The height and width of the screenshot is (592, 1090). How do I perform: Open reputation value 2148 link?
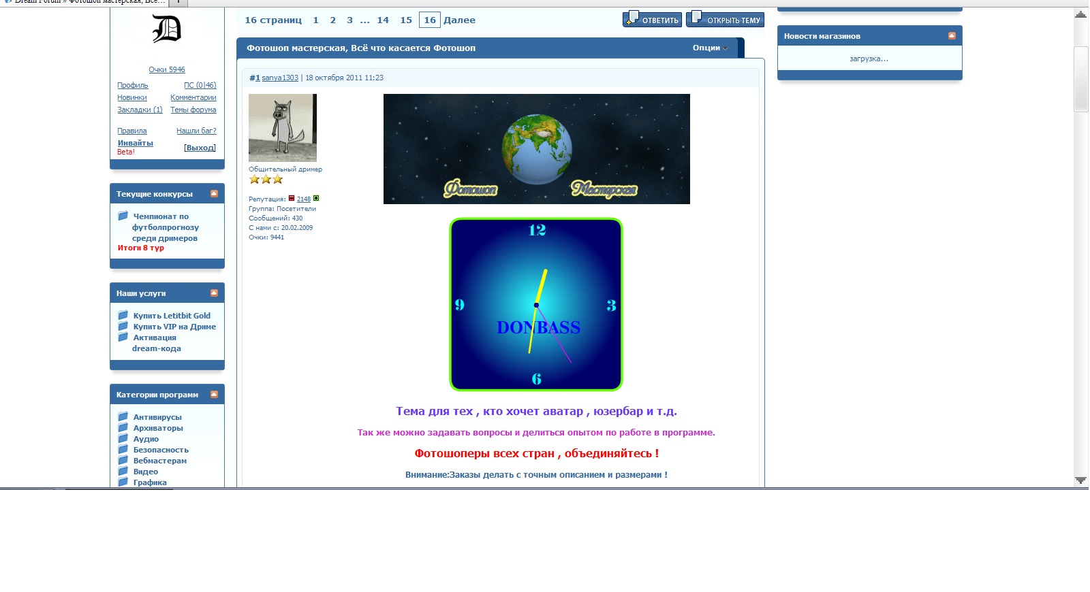tap(304, 199)
